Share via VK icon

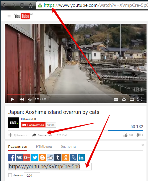(x=19, y=157)
